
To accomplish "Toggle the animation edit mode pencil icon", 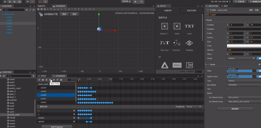I will (39, 80).
